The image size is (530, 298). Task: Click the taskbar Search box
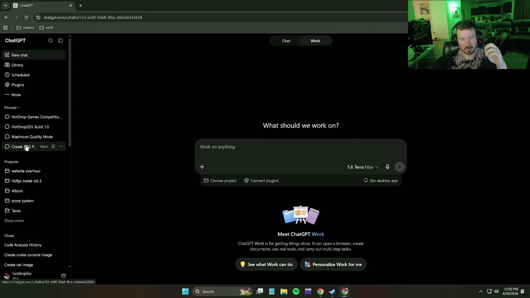(222, 291)
